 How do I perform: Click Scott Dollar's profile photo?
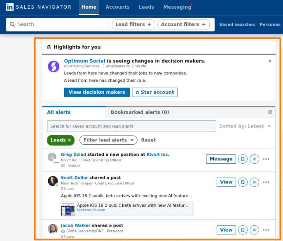coord(53,181)
